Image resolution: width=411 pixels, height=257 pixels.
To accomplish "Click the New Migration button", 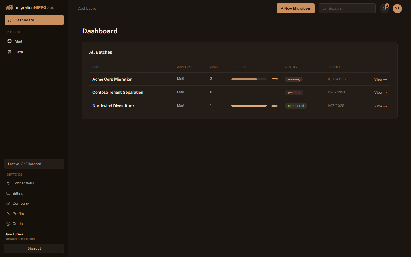I will [295, 9].
